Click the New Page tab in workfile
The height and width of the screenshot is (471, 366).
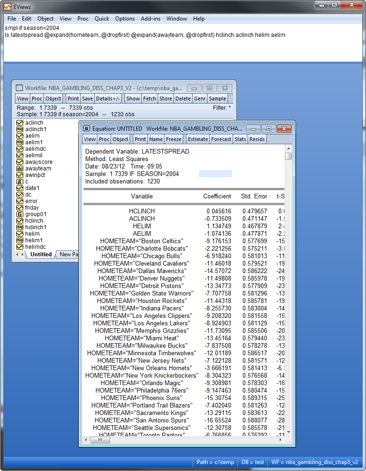[x=69, y=254]
